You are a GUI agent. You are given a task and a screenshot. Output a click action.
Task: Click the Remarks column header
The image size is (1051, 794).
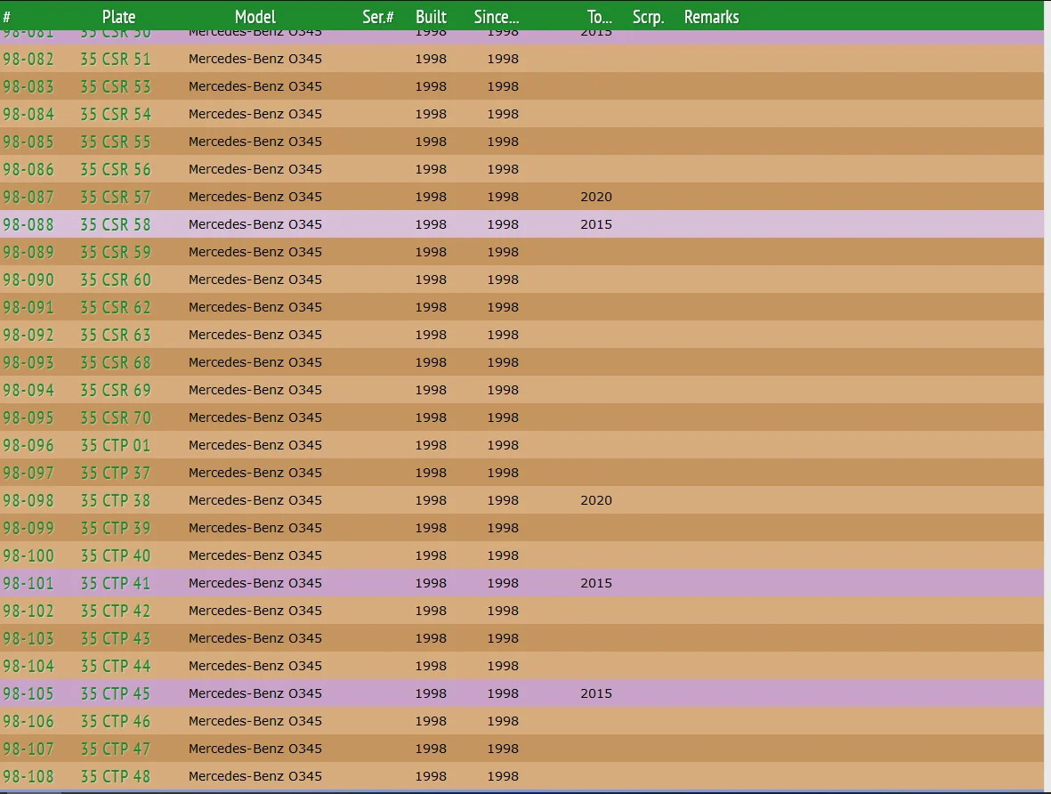click(711, 17)
